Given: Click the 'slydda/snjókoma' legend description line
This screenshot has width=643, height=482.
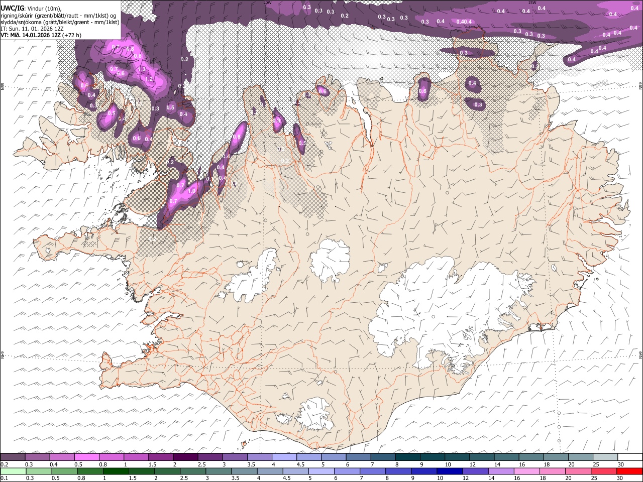Looking at the screenshot, I should (x=60, y=22).
